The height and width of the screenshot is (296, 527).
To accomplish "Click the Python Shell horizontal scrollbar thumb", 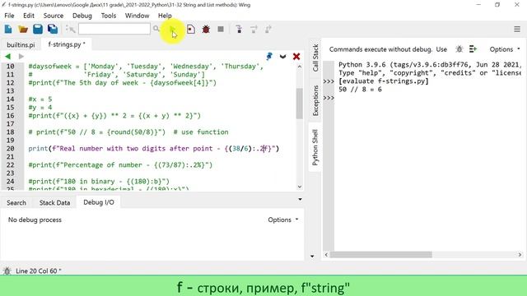I will click(380, 255).
